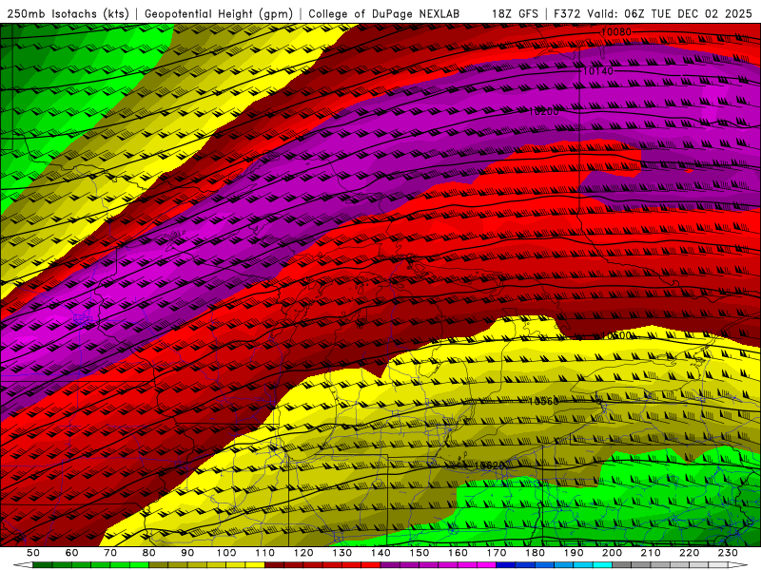Click the 'F372' forecast hour text
Image resolution: width=761 pixels, height=570 pixels.
coord(567,14)
